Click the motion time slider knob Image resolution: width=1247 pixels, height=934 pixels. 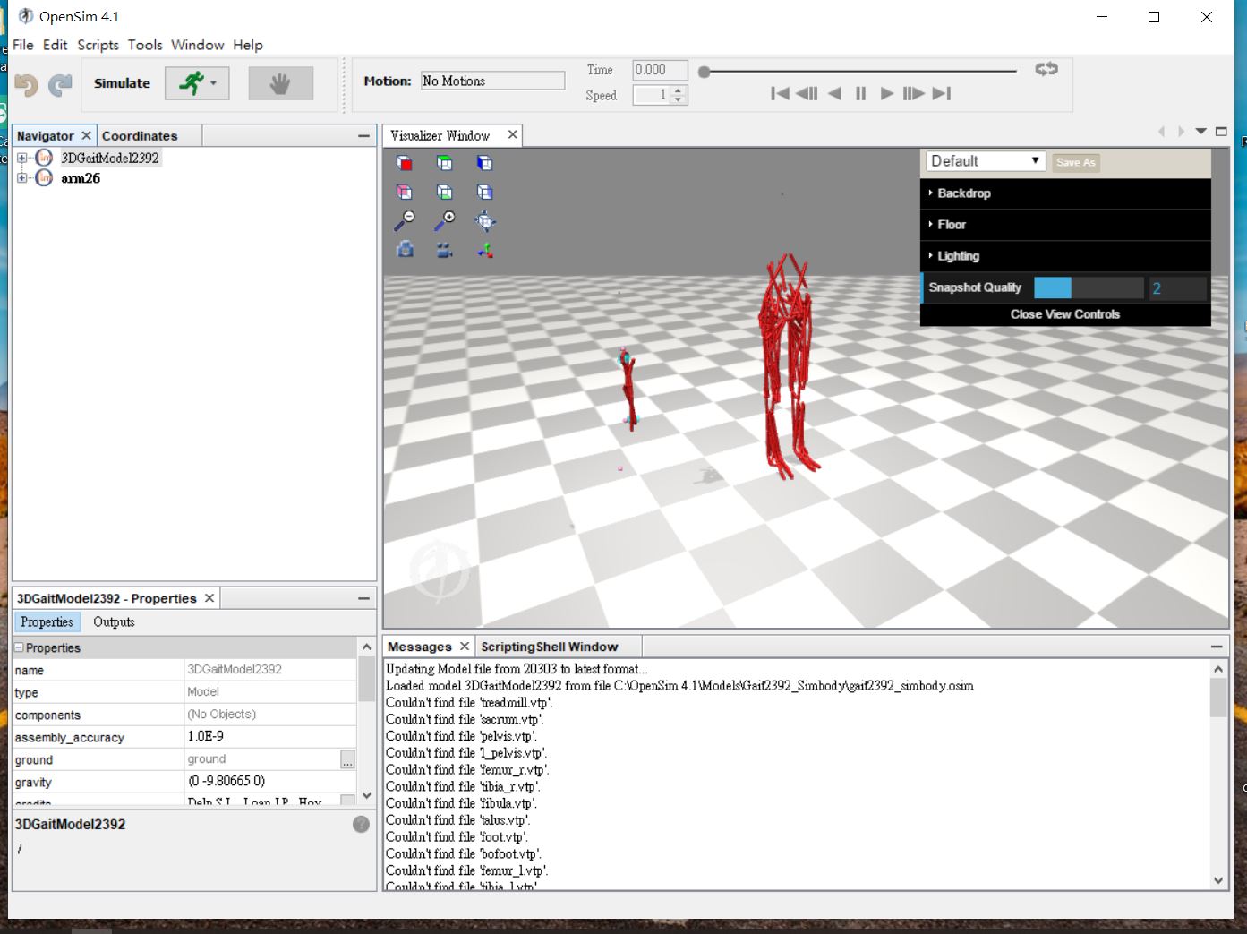(705, 72)
